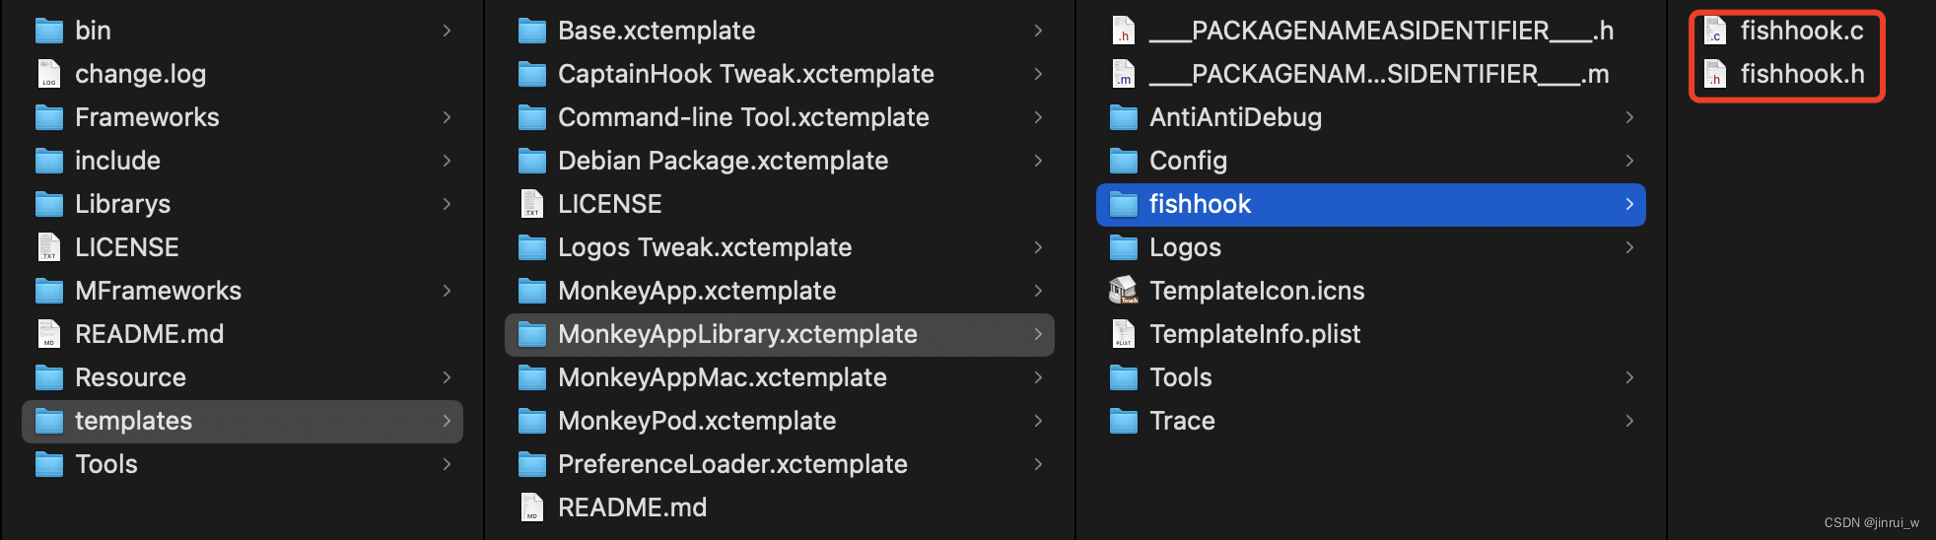The width and height of the screenshot is (1936, 540).
Task: Click the MonkeyPod.xctemplate folder icon
Action: pos(532,422)
